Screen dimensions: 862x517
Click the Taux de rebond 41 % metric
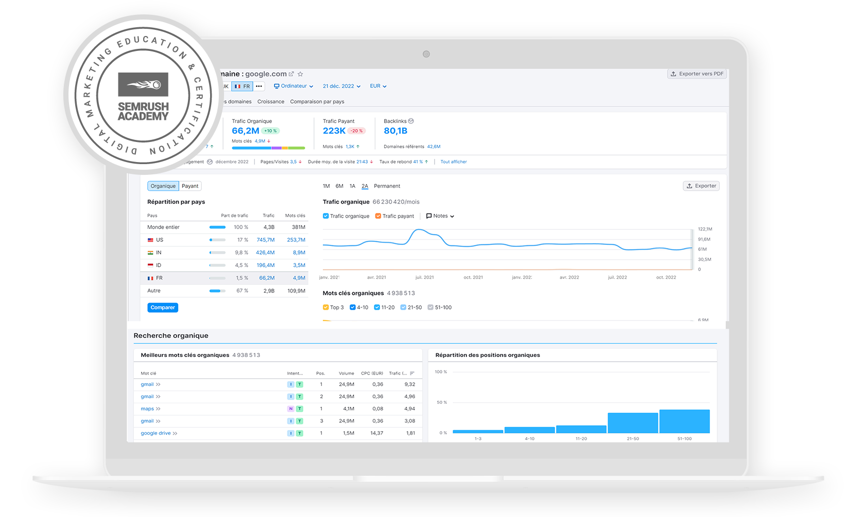tap(404, 162)
